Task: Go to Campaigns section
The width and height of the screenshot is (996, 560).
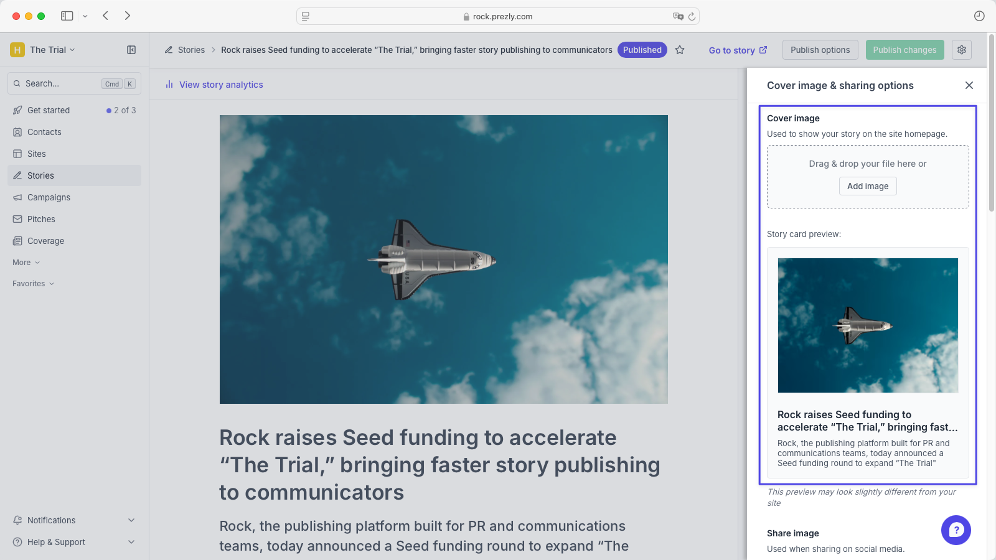Action: (x=49, y=197)
